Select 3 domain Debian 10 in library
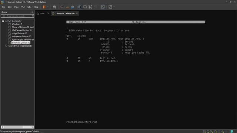 pyautogui.click(x=21, y=43)
